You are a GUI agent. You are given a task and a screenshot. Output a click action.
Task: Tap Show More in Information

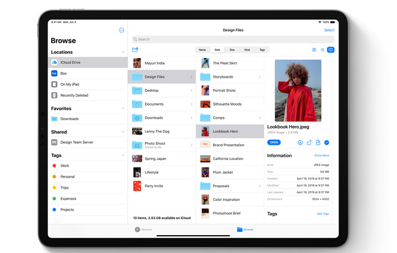pyautogui.click(x=322, y=155)
